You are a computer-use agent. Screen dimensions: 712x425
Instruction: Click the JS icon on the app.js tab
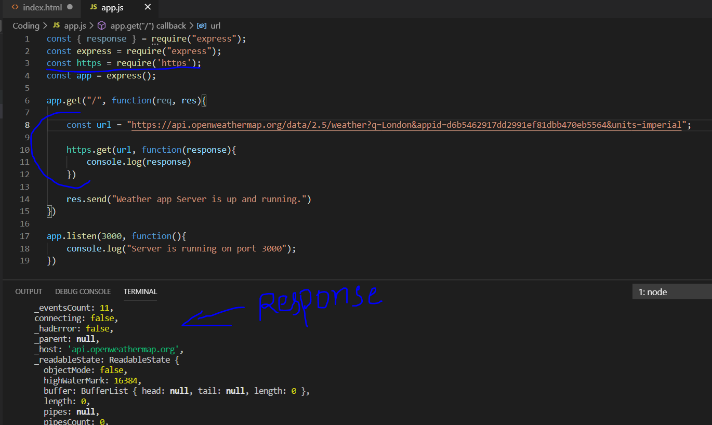click(x=93, y=7)
